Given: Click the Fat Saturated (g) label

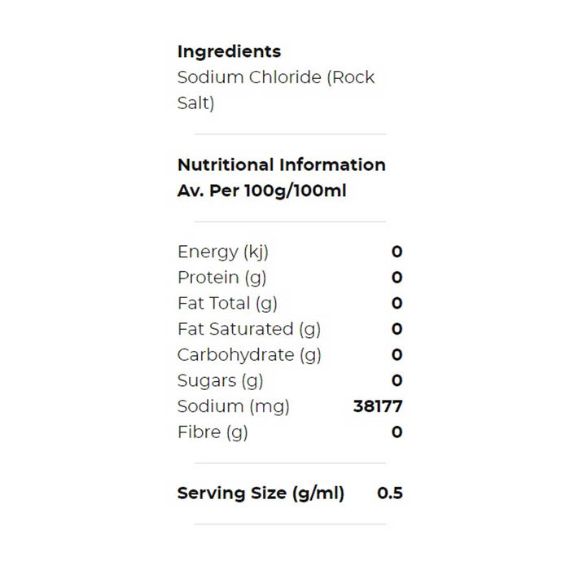Looking at the screenshot, I should (x=248, y=329).
